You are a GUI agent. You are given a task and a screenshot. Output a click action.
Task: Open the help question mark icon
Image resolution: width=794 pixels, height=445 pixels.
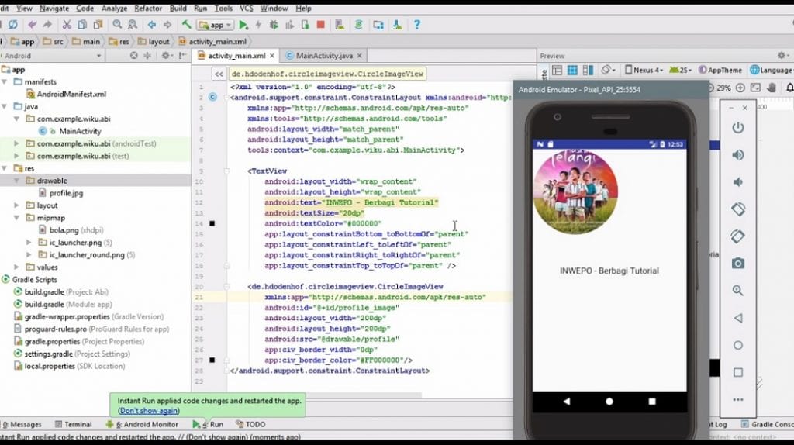click(416, 25)
